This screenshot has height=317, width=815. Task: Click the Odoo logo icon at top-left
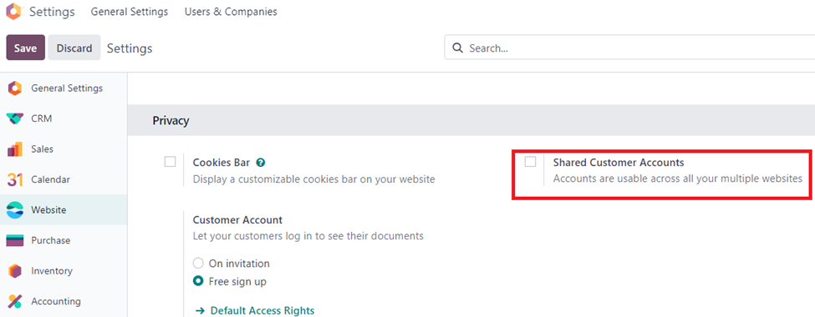coord(15,12)
